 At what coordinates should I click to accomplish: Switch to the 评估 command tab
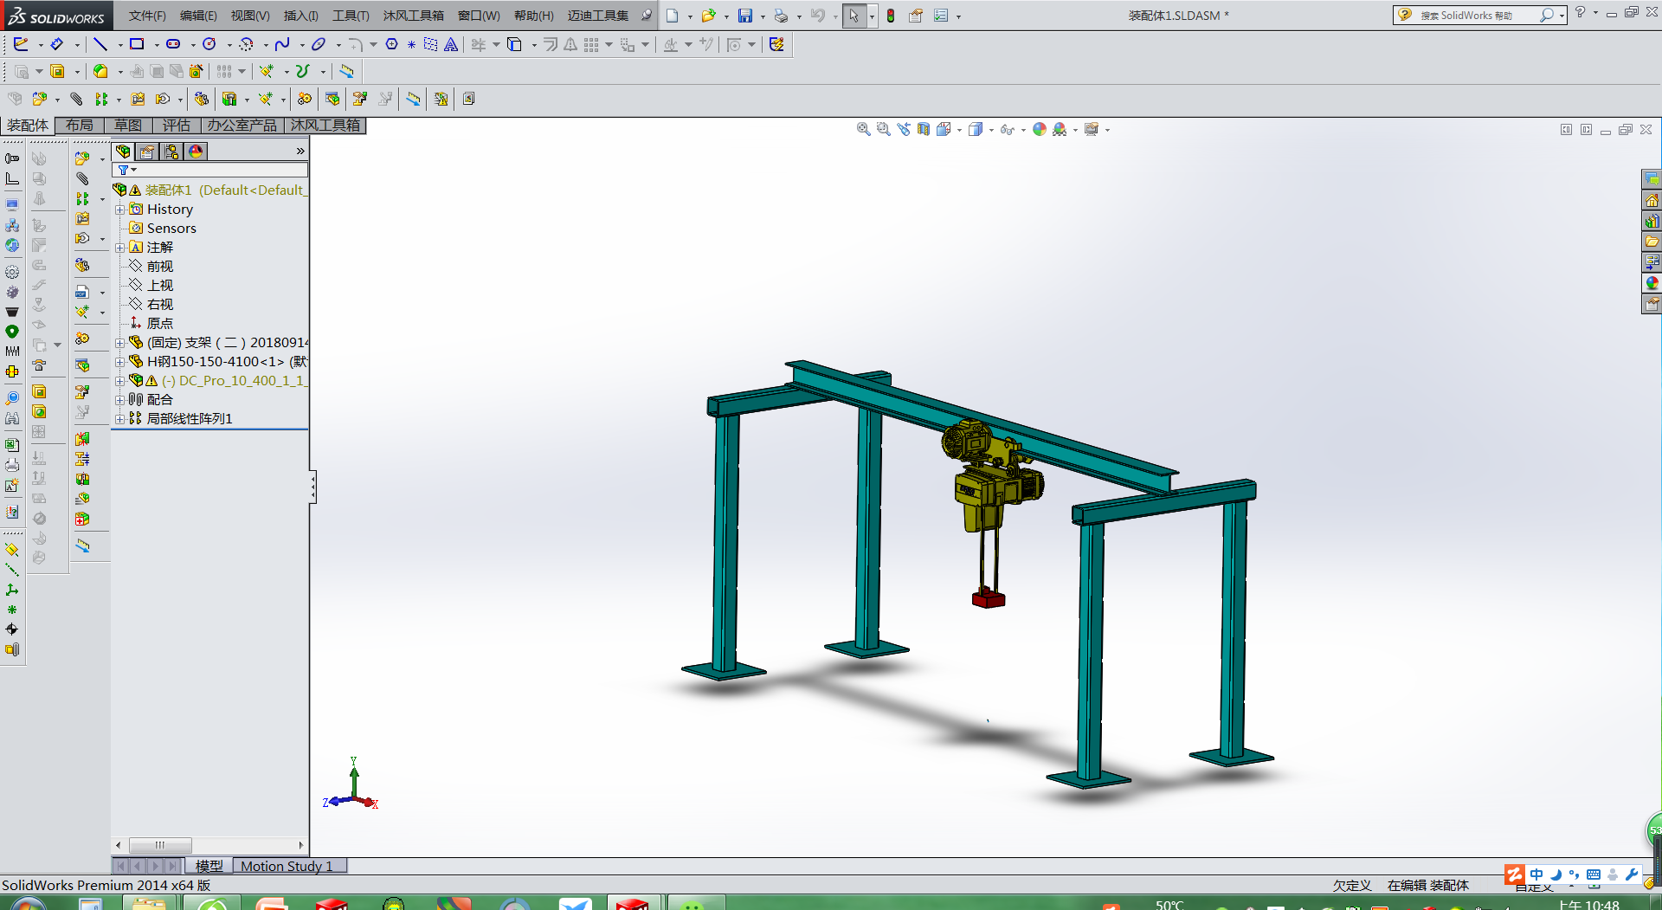click(x=177, y=126)
